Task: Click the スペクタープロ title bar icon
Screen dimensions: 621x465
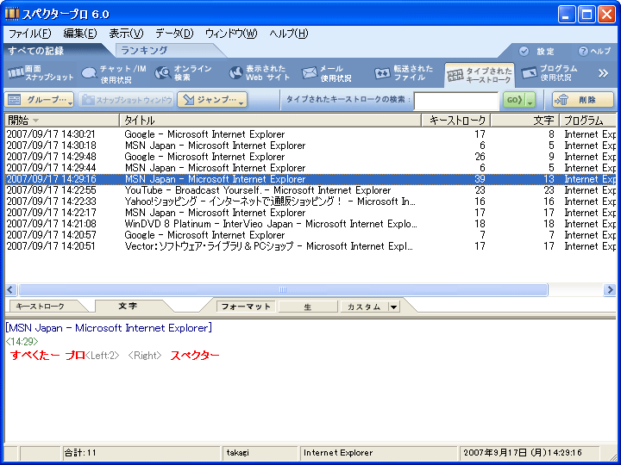Action: click(11, 14)
